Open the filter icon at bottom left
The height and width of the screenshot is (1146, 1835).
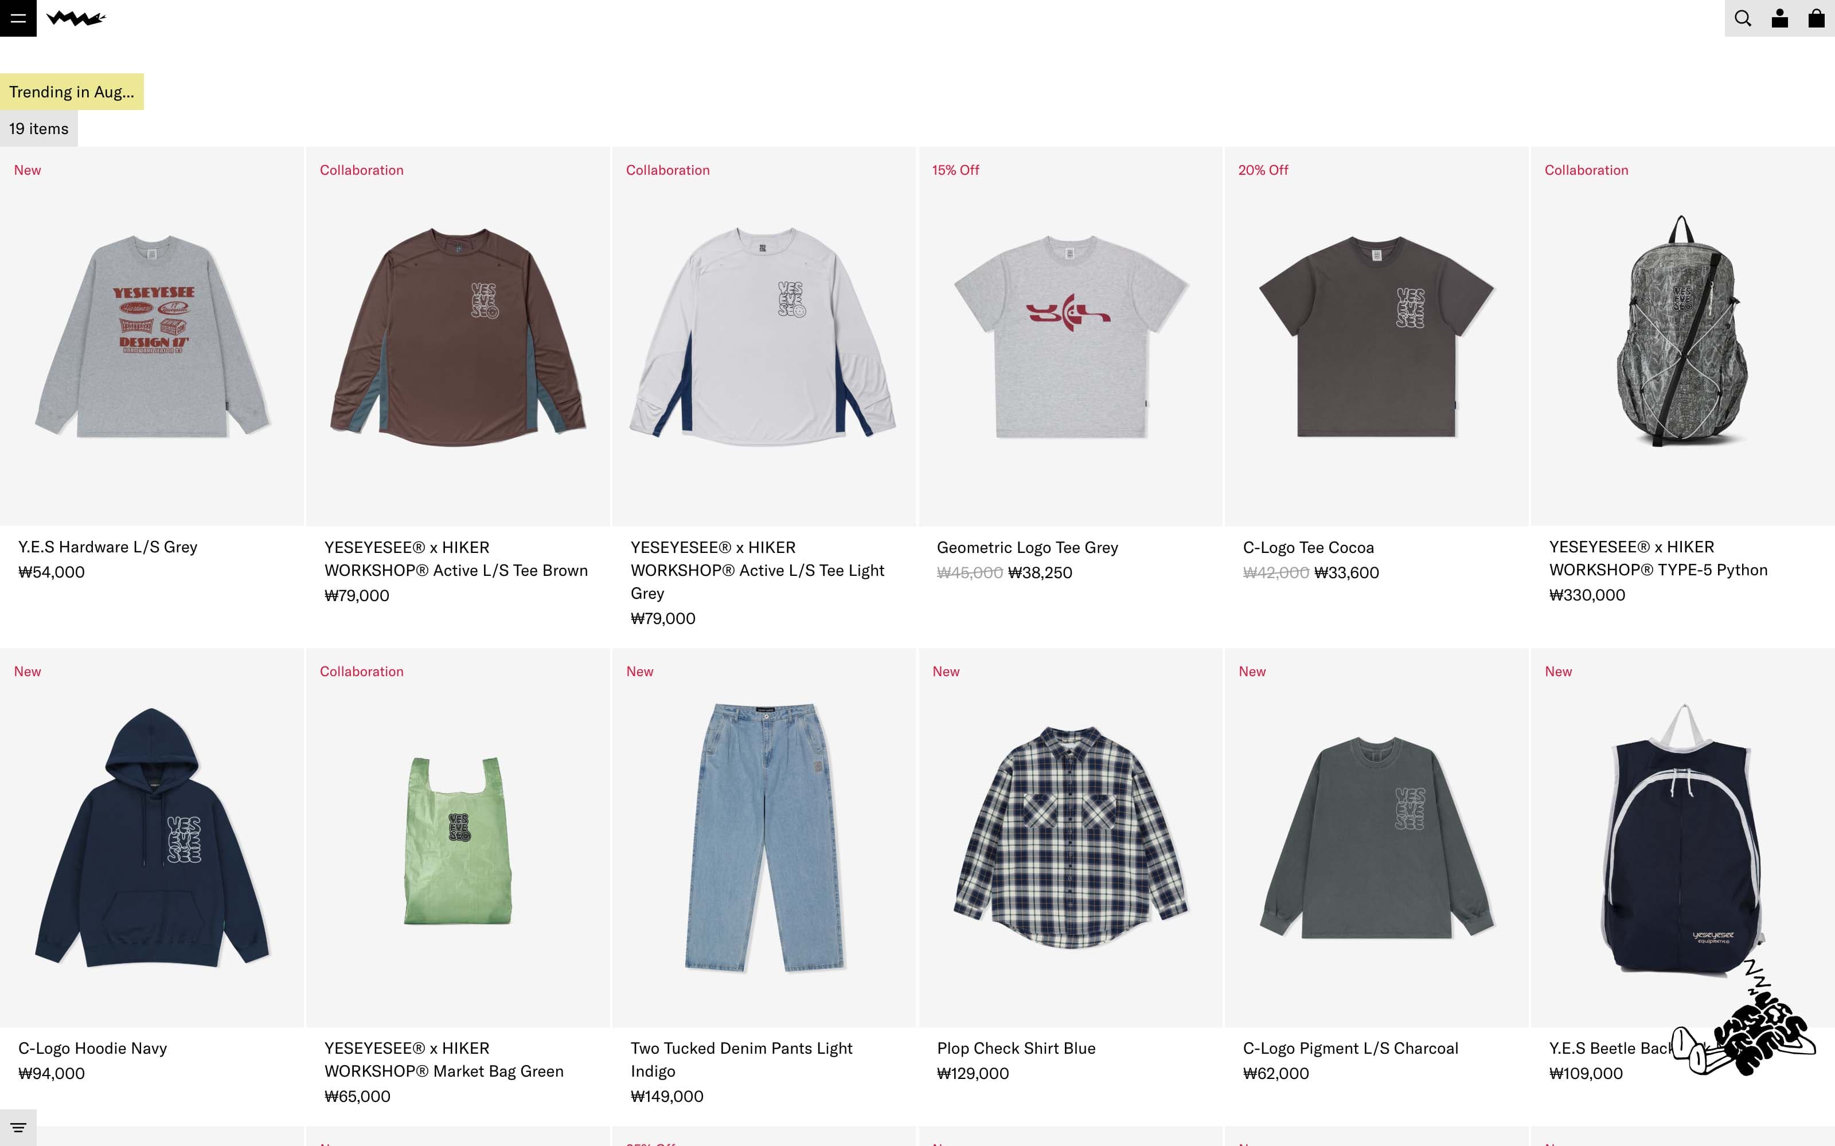tap(18, 1128)
